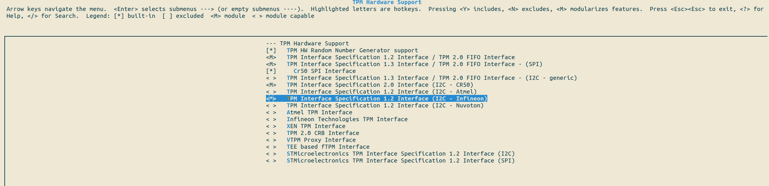Click module marker beside TPM 1.2 FIFO Interface

tap(271, 57)
